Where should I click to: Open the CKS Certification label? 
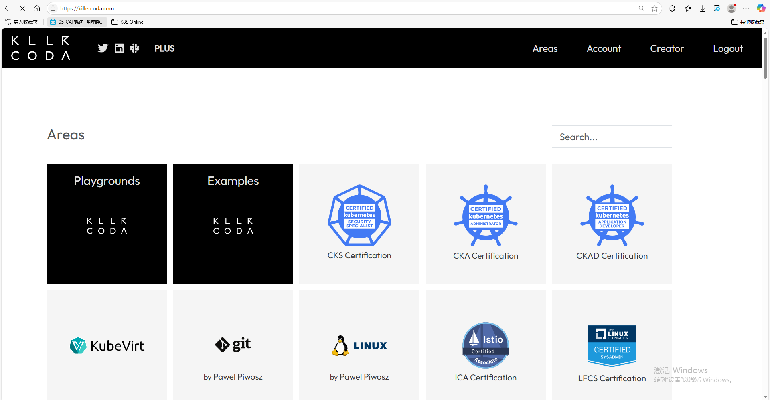coord(359,255)
